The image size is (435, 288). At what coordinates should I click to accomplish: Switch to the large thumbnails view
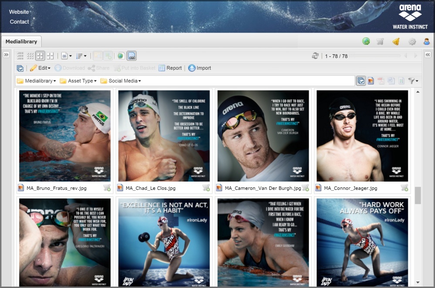click(50, 56)
